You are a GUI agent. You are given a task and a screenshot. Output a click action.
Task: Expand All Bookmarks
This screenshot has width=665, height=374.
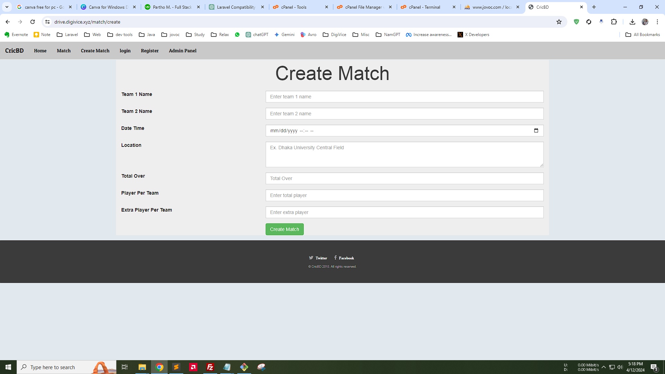[x=642, y=35]
